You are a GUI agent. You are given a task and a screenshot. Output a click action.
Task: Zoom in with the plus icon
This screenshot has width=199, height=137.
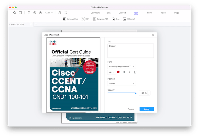click(x=40, y=13)
